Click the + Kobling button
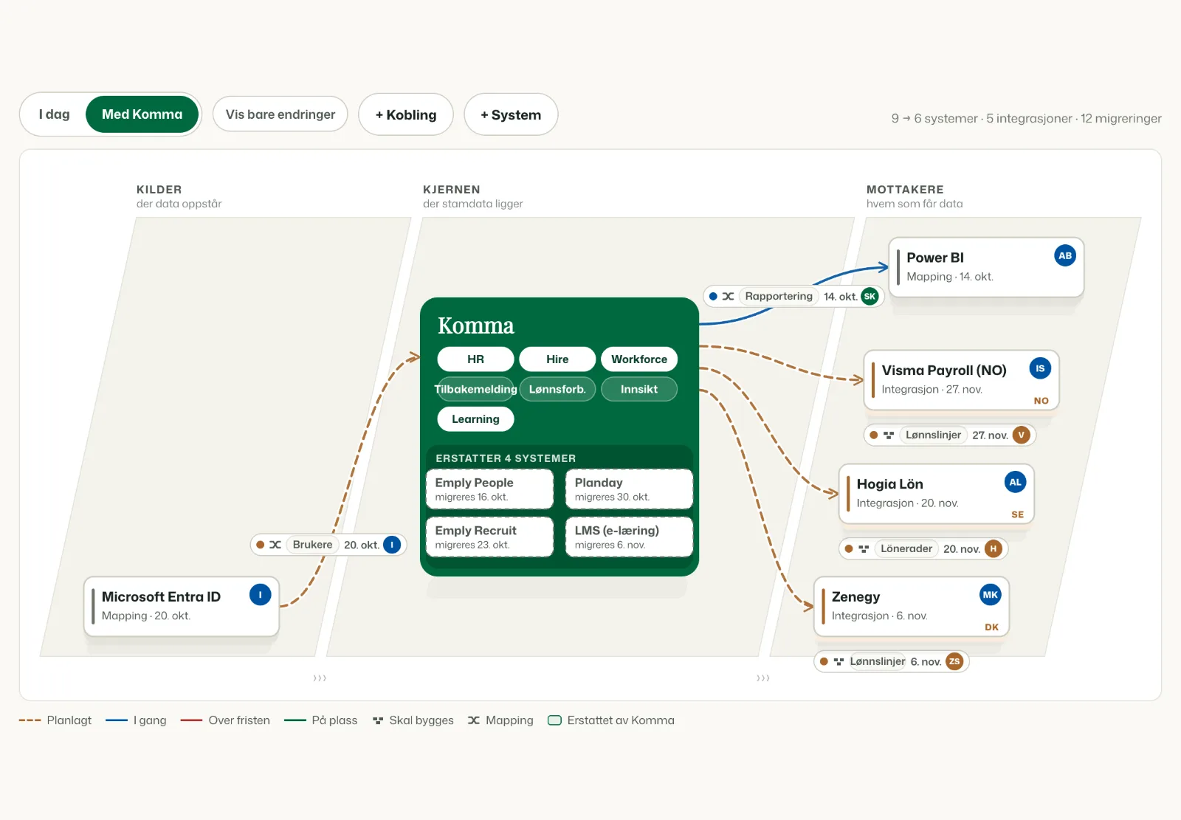The height and width of the screenshot is (820, 1181). pyautogui.click(x=406, y=114)
